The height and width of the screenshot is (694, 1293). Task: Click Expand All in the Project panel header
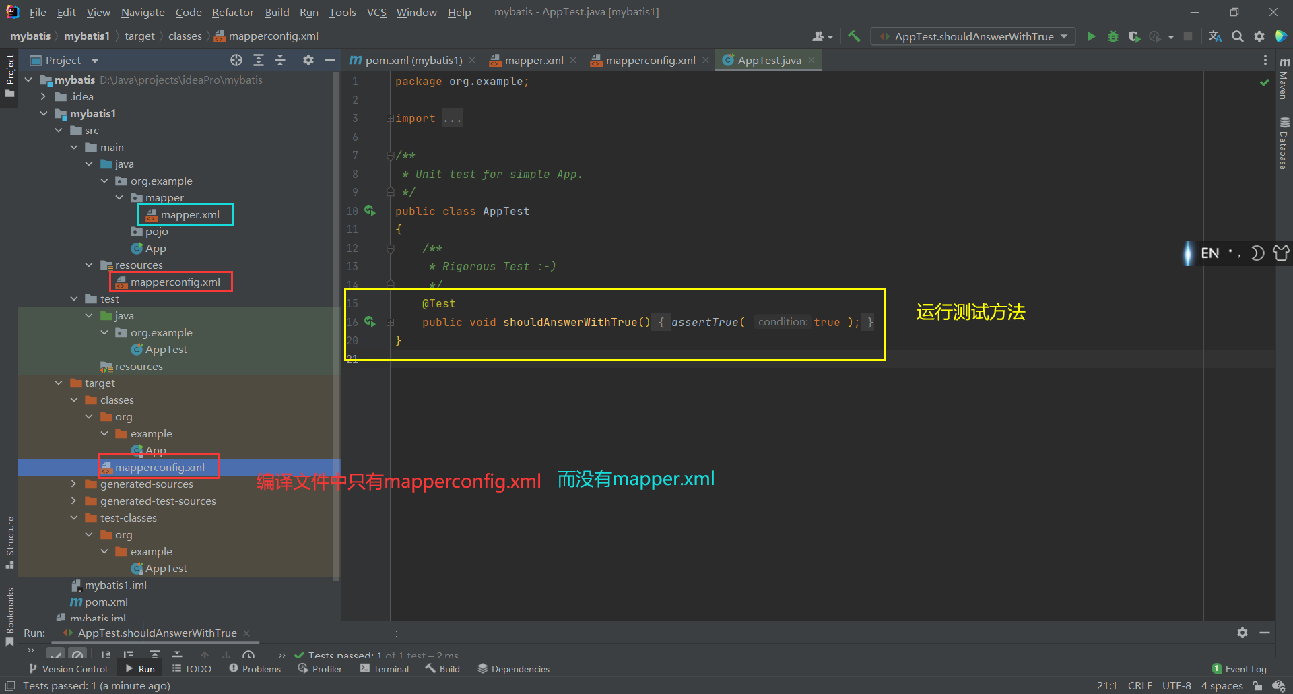(259, 60)
